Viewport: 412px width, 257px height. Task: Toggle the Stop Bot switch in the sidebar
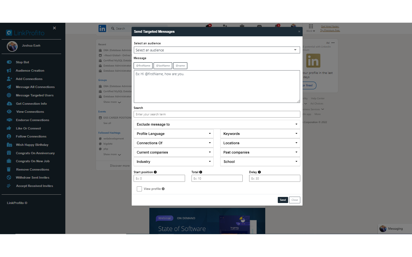click(9, 62)
